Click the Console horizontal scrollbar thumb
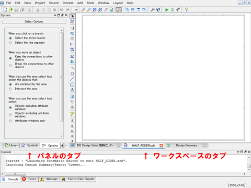Viewport: 251px width, 188px height. (15, 174)
